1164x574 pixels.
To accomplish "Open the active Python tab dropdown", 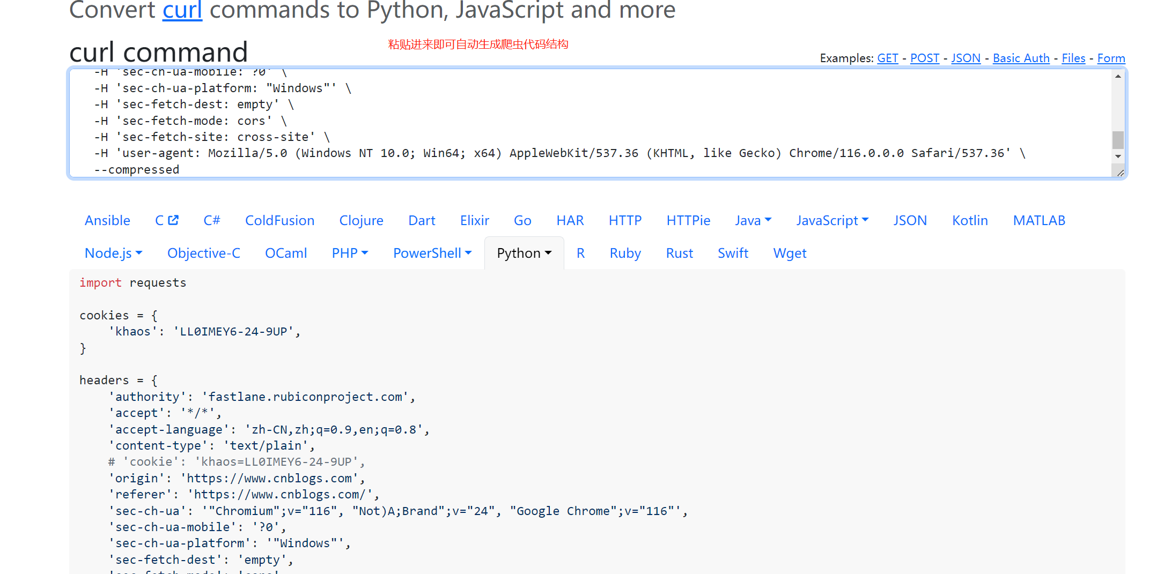I will (524, 253).
